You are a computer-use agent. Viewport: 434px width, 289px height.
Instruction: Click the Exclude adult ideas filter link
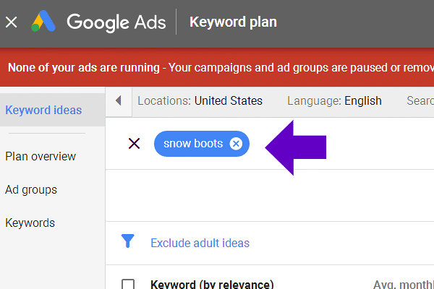click(200, 243)
